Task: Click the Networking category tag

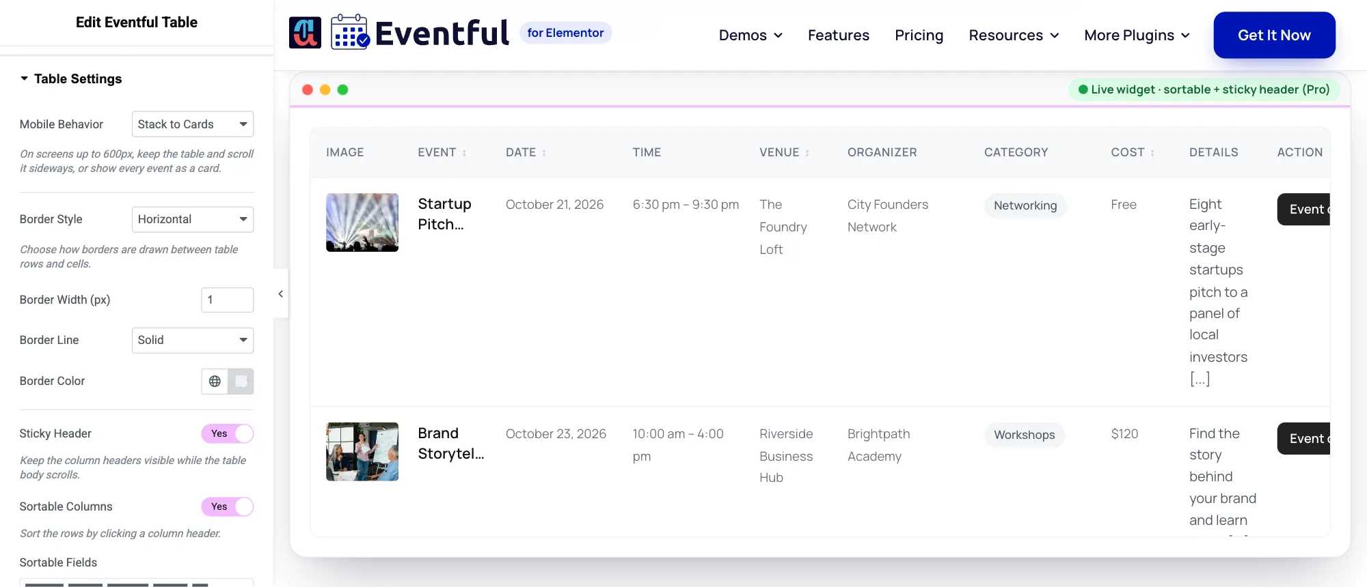Action: (1025, 205)
